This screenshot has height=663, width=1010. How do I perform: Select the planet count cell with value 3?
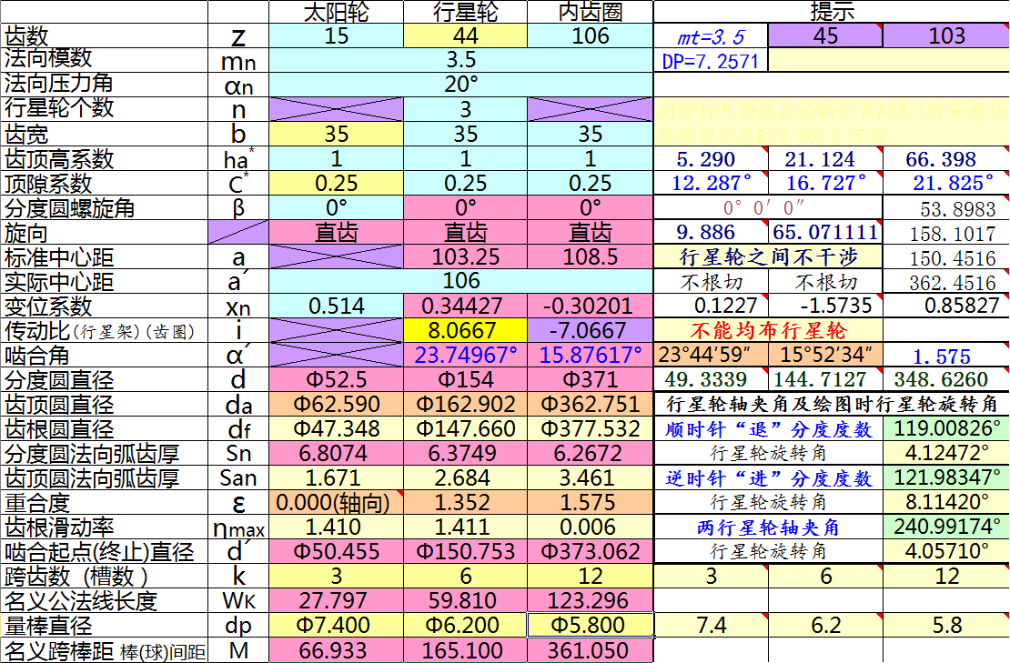pyautogui.click(x=465, y=109)
